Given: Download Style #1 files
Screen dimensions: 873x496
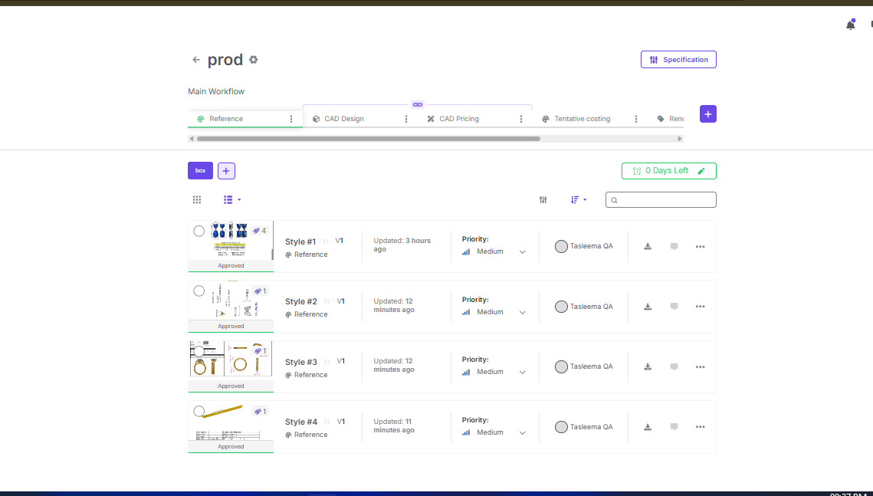Looking at the screenshot, I should (648, 247).
